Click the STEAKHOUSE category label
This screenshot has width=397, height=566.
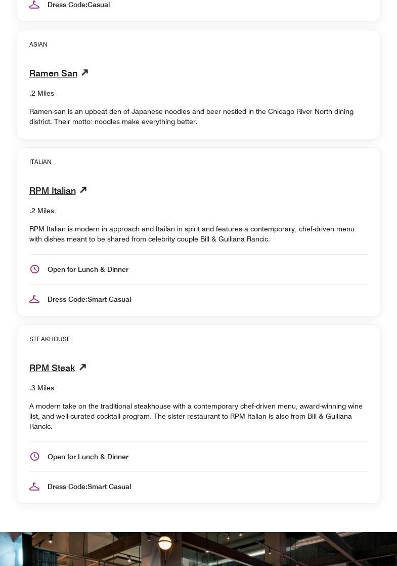pos(50,339)
